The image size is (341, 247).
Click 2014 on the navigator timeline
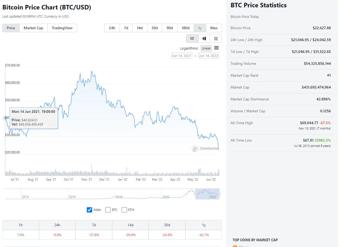coord(25,197)
